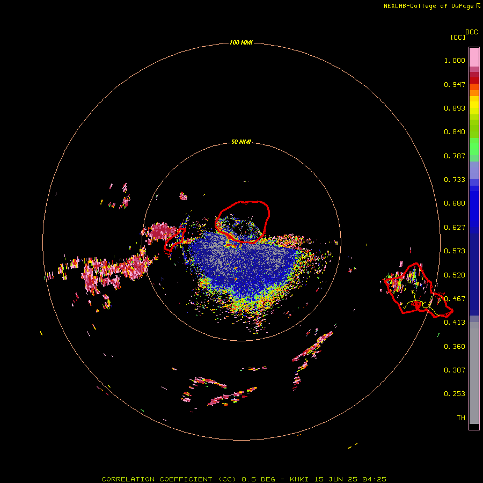Click the bright green color bar segment

pyautogui.click(x=474, y=147)
